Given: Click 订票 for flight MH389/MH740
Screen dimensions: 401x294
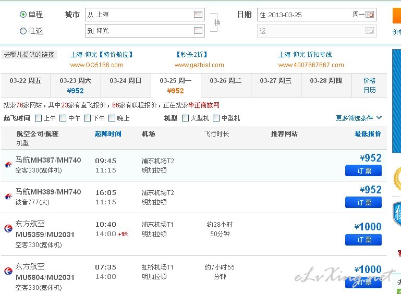Looking at the screenshot, I should [363, 202].
